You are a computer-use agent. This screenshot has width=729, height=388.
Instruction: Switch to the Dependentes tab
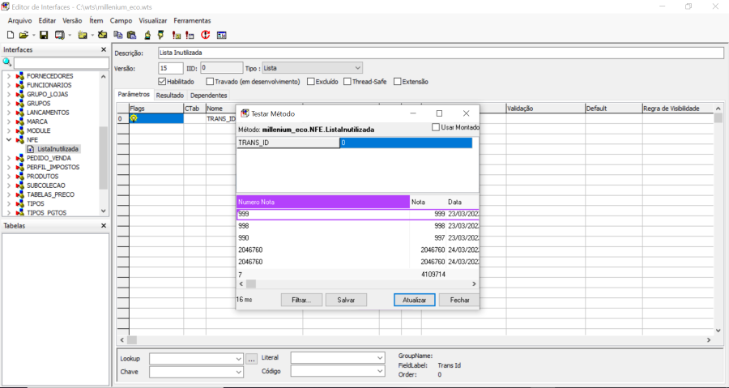[209, 96]
